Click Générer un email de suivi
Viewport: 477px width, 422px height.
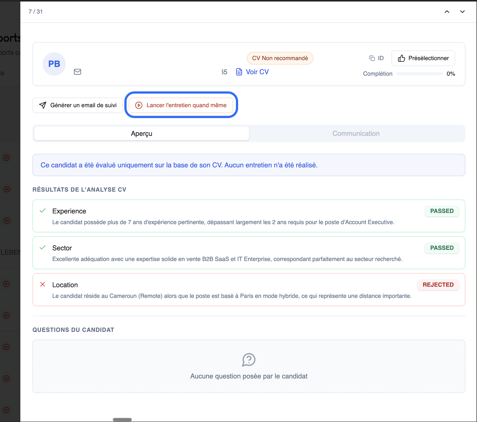(x=78, y=105)
